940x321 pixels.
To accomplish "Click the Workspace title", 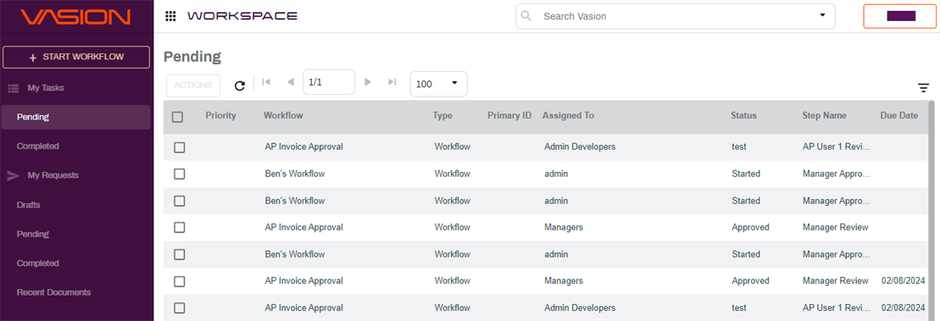I will (242, 16).
